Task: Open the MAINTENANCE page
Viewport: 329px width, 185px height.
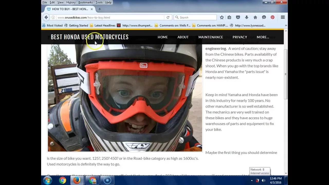Action: coord(211,37)
